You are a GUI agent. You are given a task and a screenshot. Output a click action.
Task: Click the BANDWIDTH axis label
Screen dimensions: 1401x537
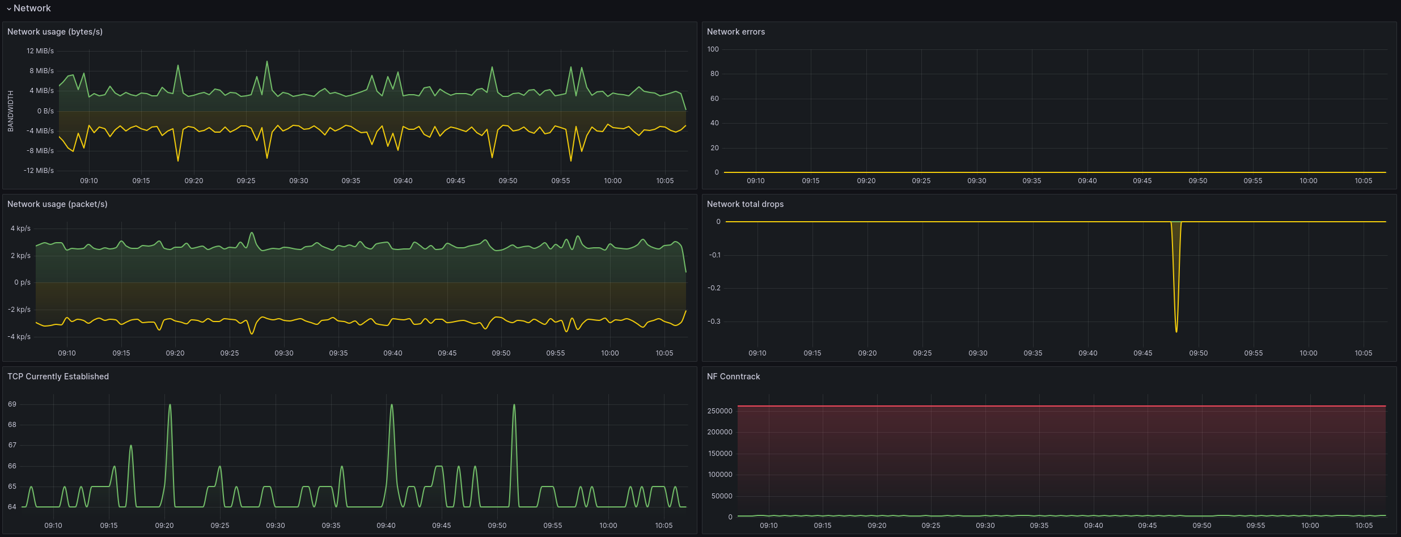(x=10, y=111)
